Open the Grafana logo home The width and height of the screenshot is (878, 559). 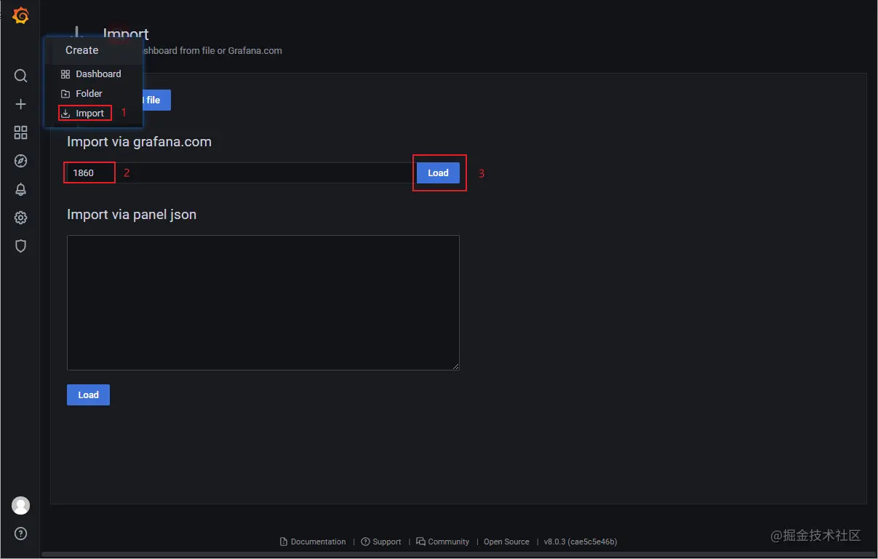[20, 15]
